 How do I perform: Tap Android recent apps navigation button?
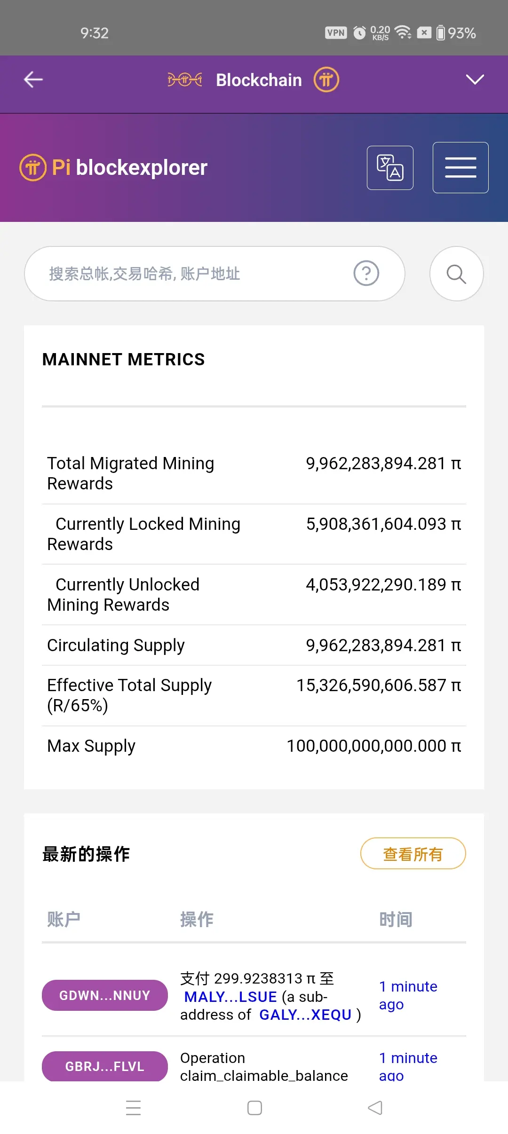(134, 1108)
